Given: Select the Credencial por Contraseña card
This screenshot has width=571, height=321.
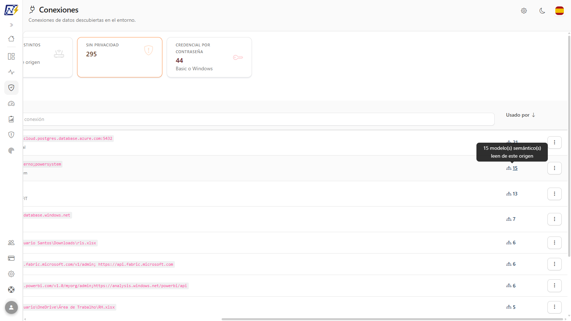Looking at the screenshot, I should pos(209,57).
